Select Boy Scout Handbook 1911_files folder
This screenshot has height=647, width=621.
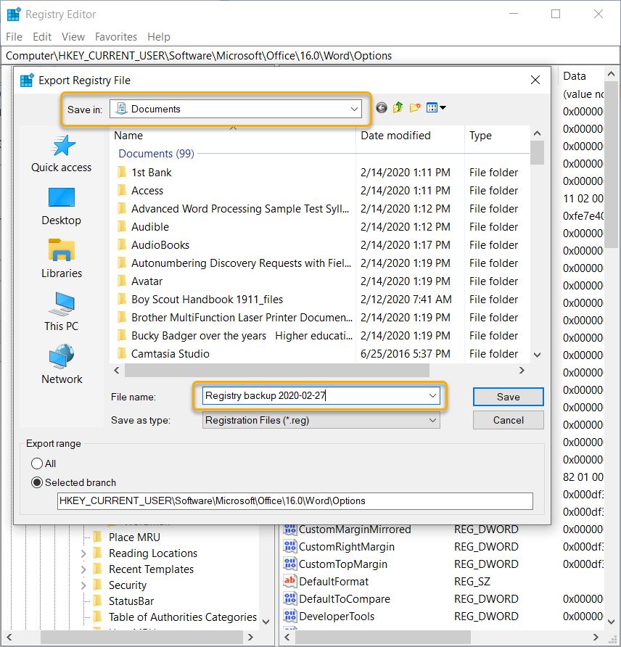(319, 300)
